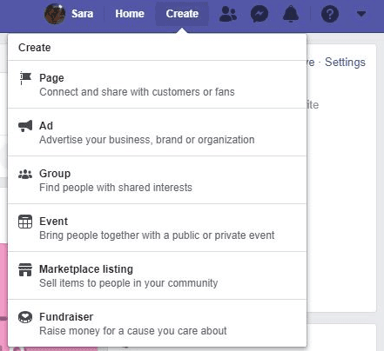Go to Home in top bar

pos(130,14)
